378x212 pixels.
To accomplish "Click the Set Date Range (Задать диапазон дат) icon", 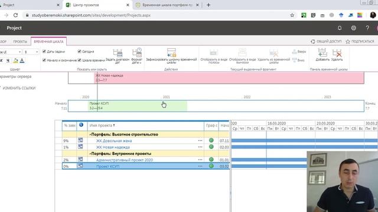I will [x=118, y=53].
